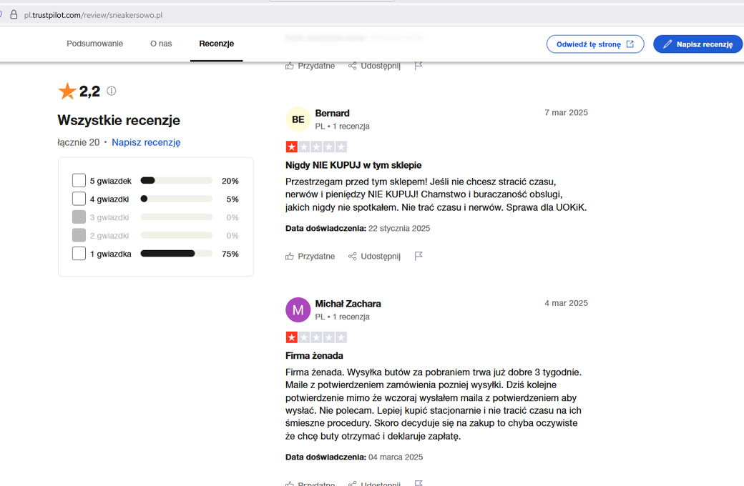744x486 pixels.
Task: Click the 5% label for 4 gwiazdki
Action: pyautogui.click(x=232, y=199)
